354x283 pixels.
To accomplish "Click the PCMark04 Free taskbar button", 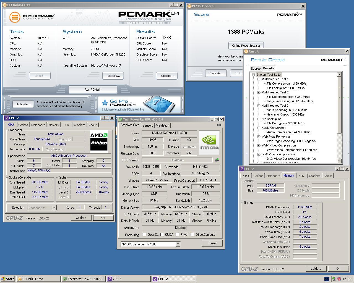I will tap(38, 279).
